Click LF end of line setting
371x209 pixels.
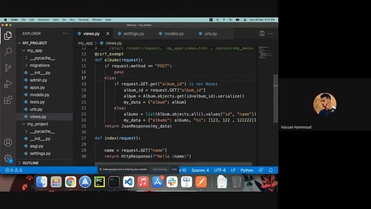point(233,170)
